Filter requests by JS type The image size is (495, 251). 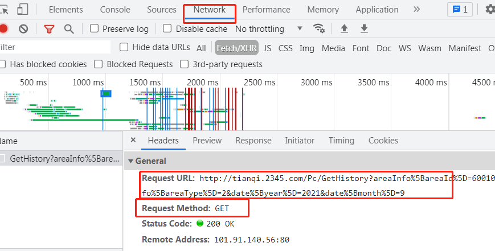(267, 48)
